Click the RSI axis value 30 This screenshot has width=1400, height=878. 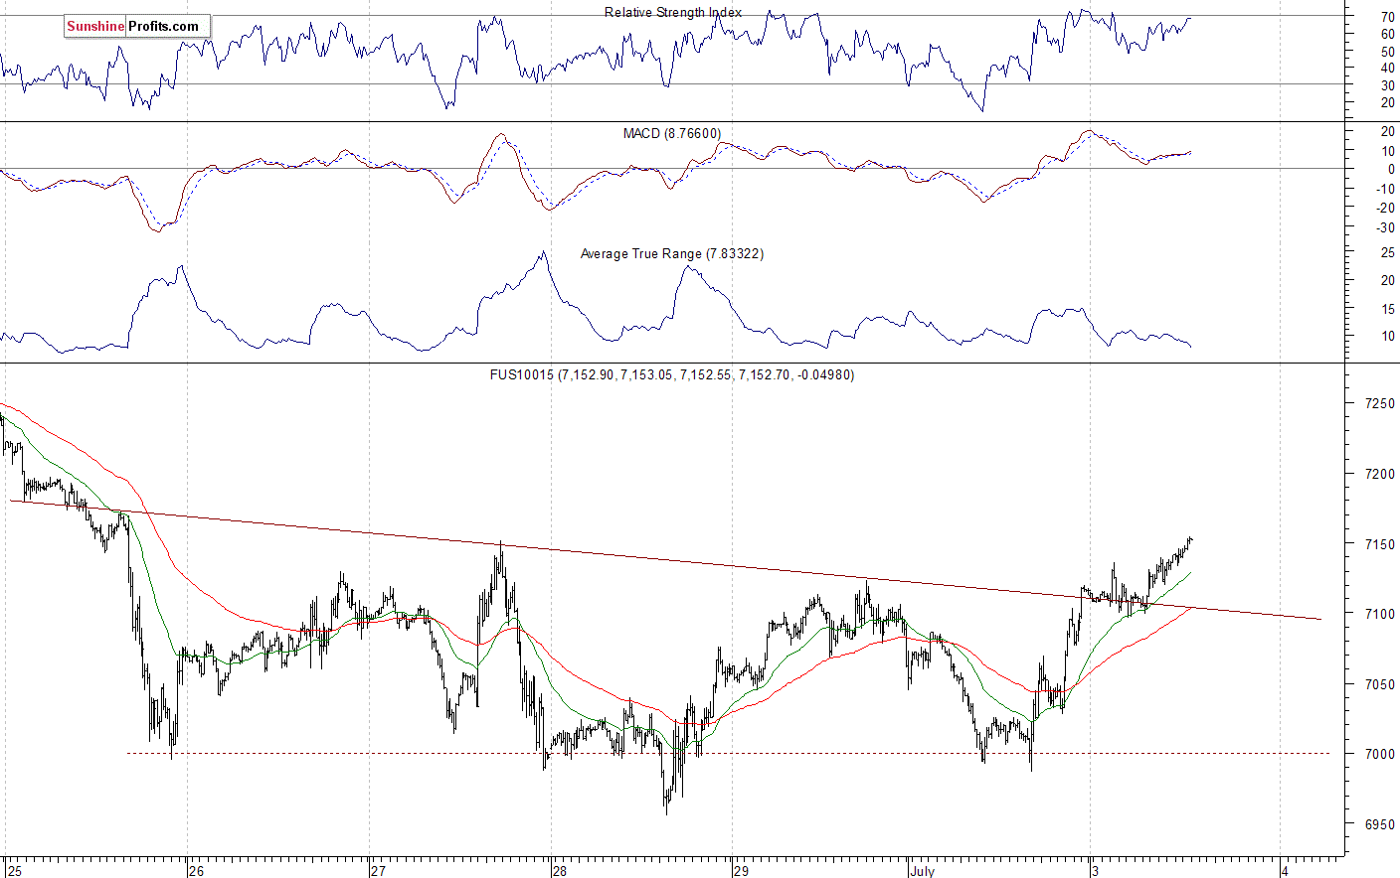(1387, 85)
